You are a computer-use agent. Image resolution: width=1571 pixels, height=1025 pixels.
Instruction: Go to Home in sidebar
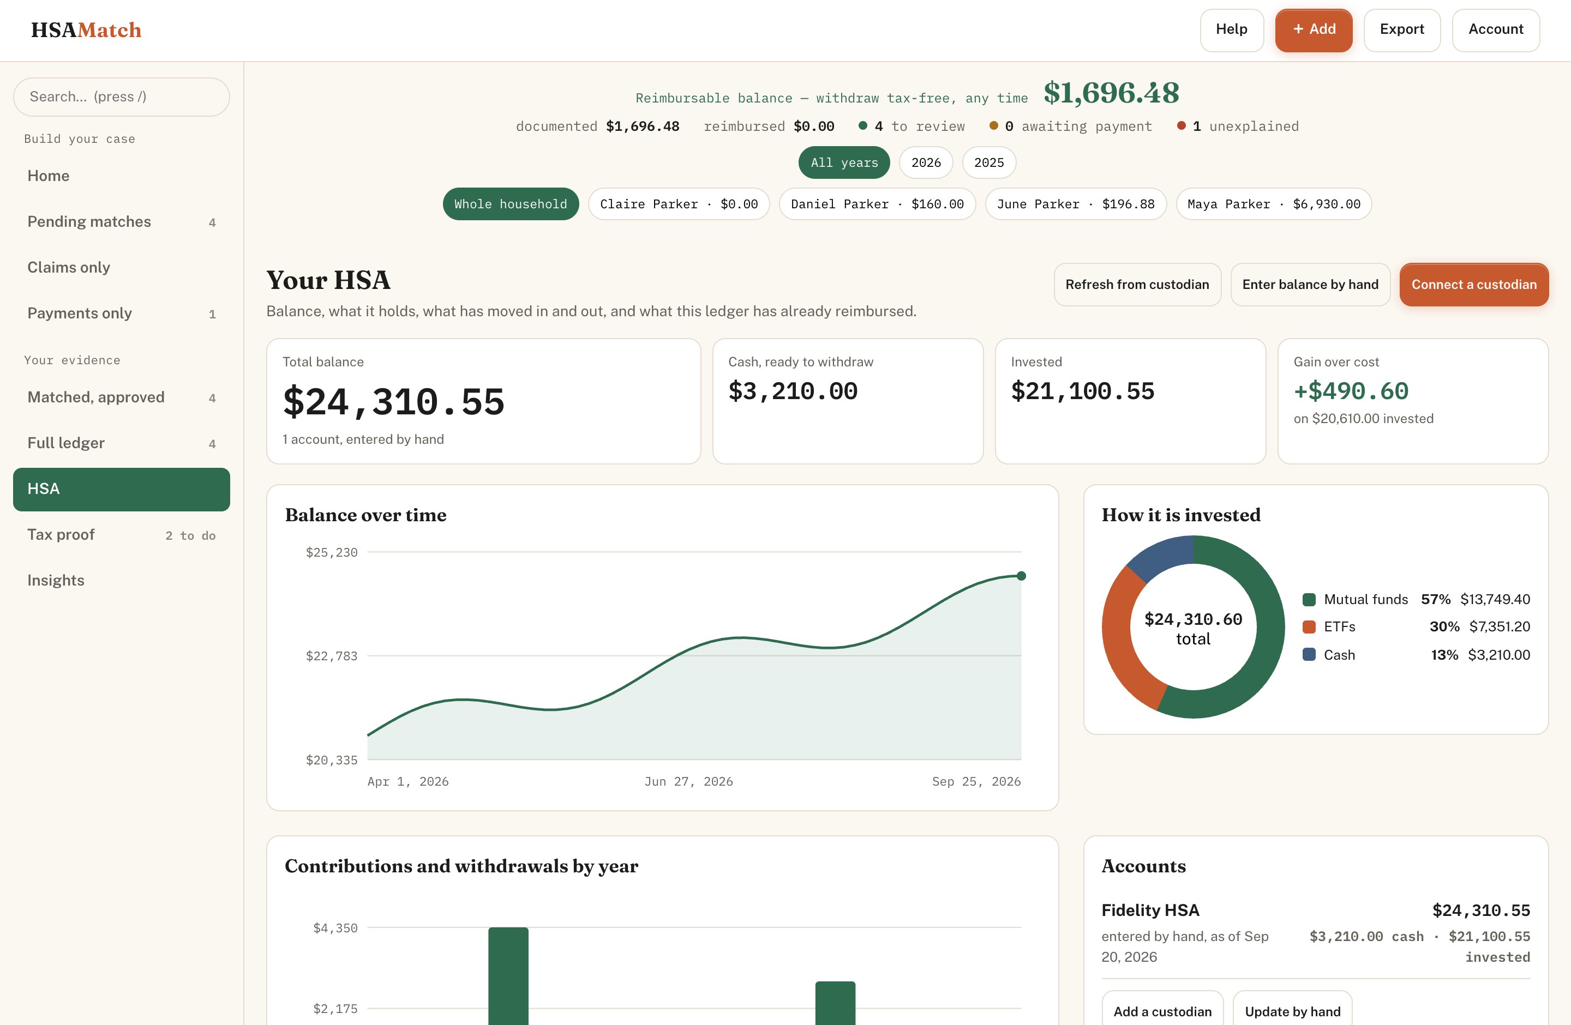(x=122, y=176)
